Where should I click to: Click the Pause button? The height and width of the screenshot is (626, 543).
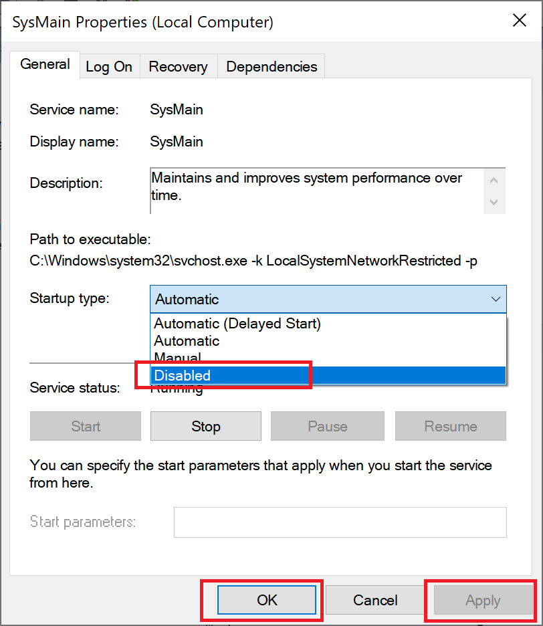point(327,426)
